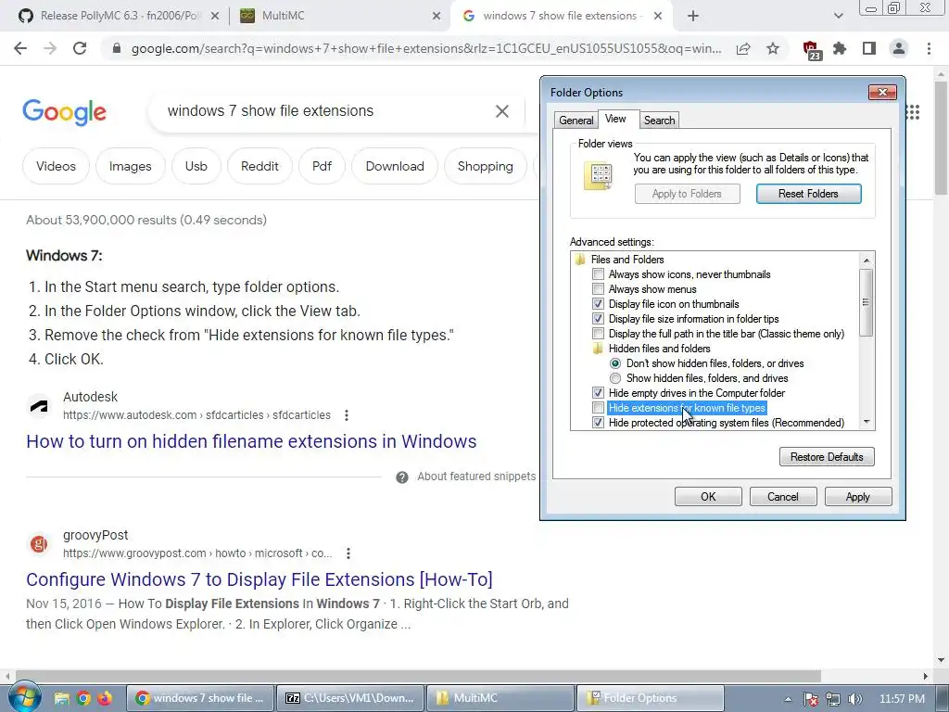
Task: Switch to the Release PollyMC 6.3 browser tab
Action: pyautogui.click(x=120, y=16)
